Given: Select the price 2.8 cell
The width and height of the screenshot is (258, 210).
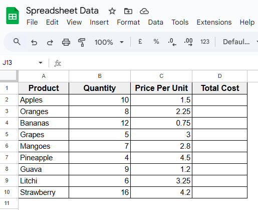Looking at the screenshot, I should click(161, 146).
